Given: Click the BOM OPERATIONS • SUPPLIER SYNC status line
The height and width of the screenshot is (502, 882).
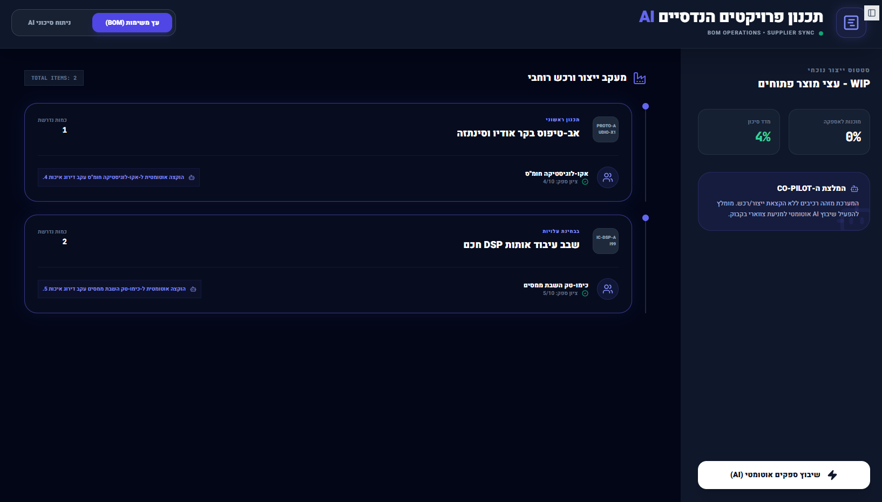Looking at the screenshot, I should (761, 33).
